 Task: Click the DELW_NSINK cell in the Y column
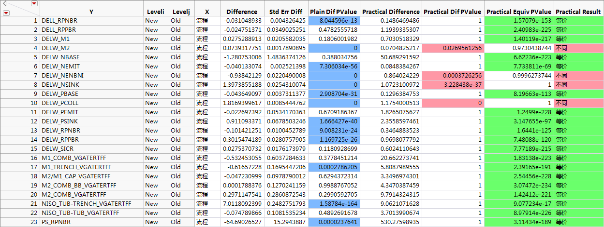tap(92, 85)
